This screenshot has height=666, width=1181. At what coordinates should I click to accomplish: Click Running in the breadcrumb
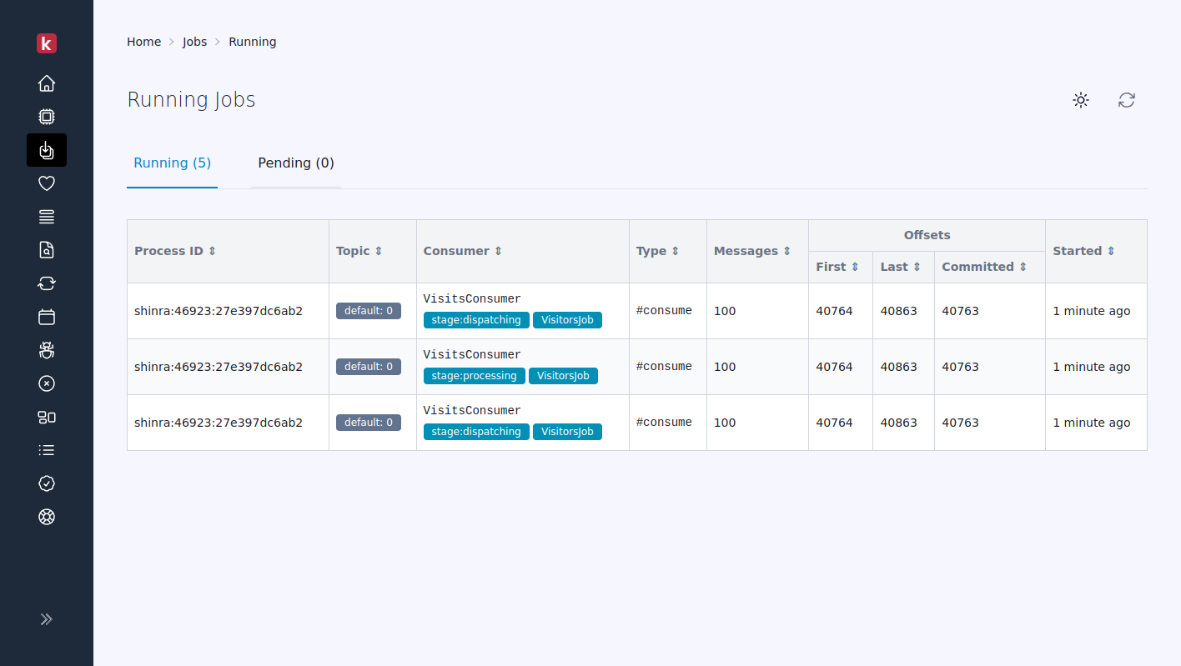pyautogui.click(x=253, y=42)
